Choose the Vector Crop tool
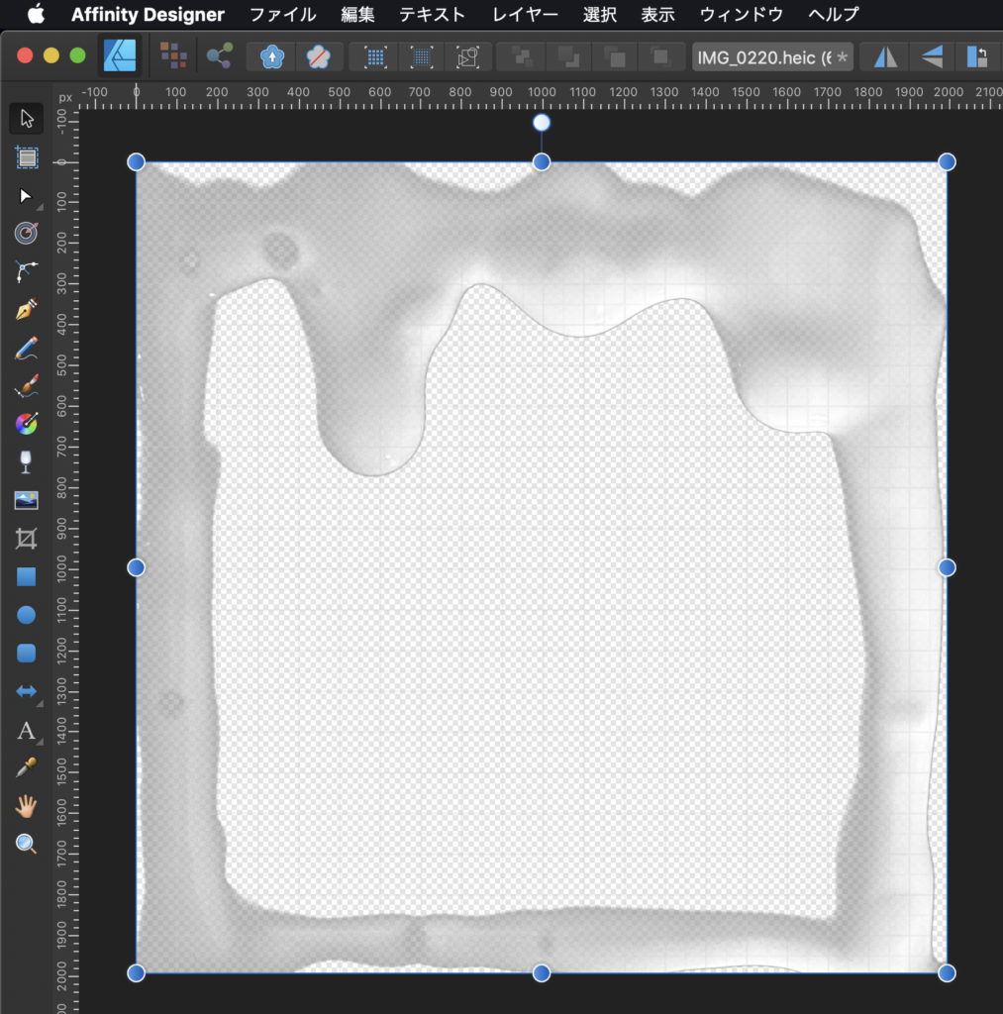This screenshot has height=1014, width=1003. pos(27,539)
